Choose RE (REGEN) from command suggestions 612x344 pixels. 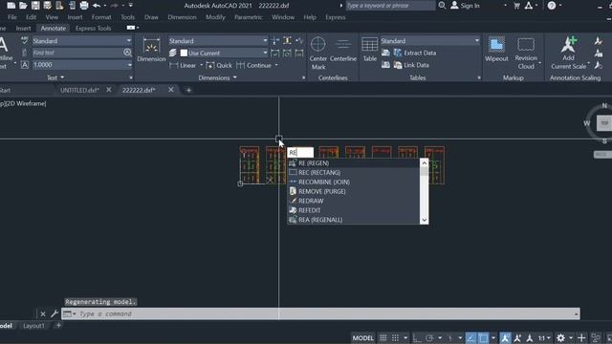click(x=353, y=163)
